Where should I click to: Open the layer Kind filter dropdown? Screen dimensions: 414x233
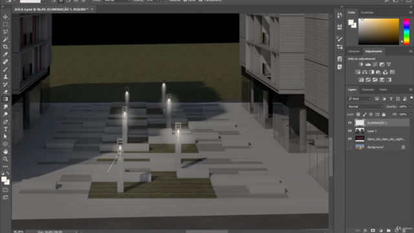[x=360, y=99]
